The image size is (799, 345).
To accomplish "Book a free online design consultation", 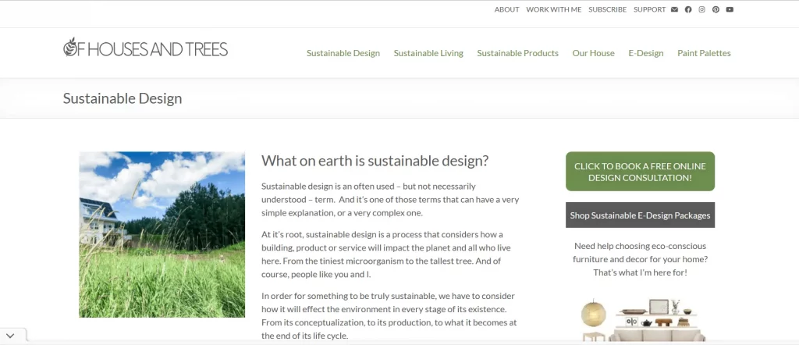I will pyautogui.click(x=640, y=172).
